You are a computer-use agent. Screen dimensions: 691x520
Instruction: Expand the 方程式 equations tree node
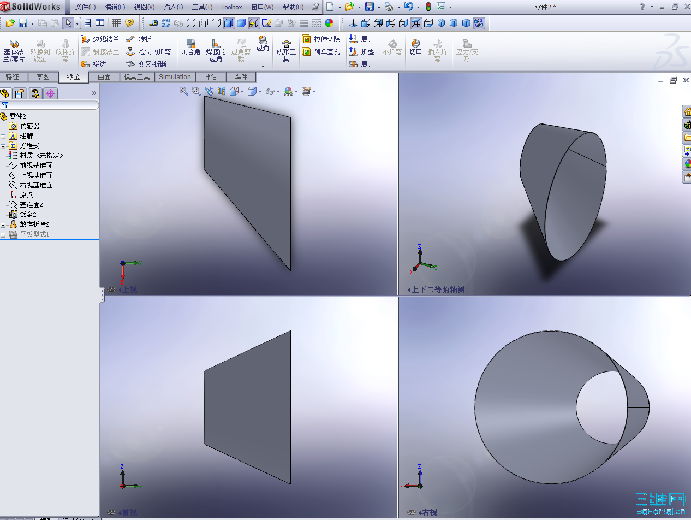[3, 146]
